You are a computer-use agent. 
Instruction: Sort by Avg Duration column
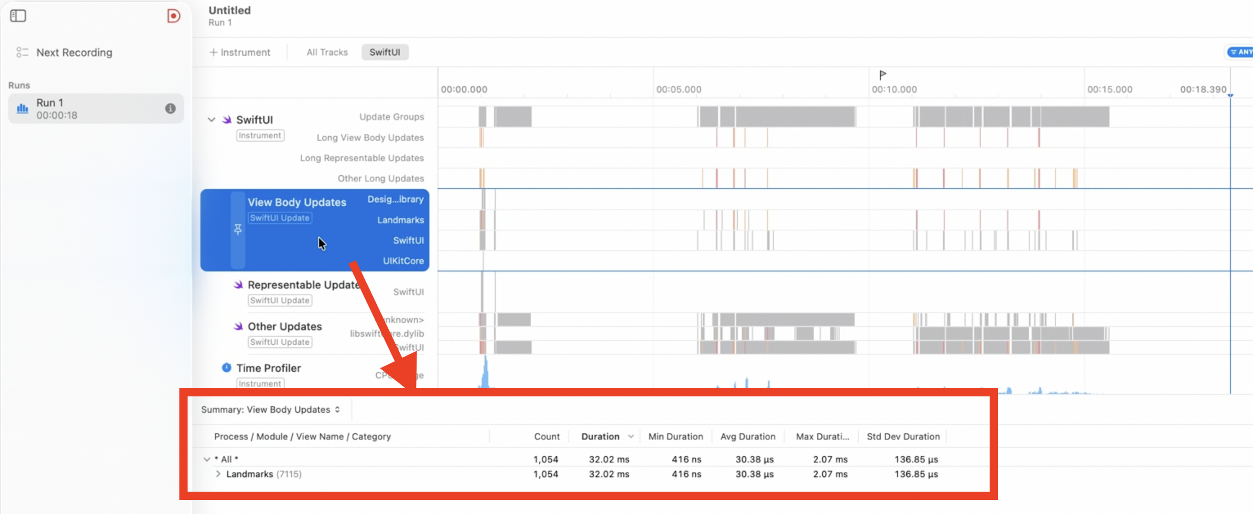click(748, 437)
